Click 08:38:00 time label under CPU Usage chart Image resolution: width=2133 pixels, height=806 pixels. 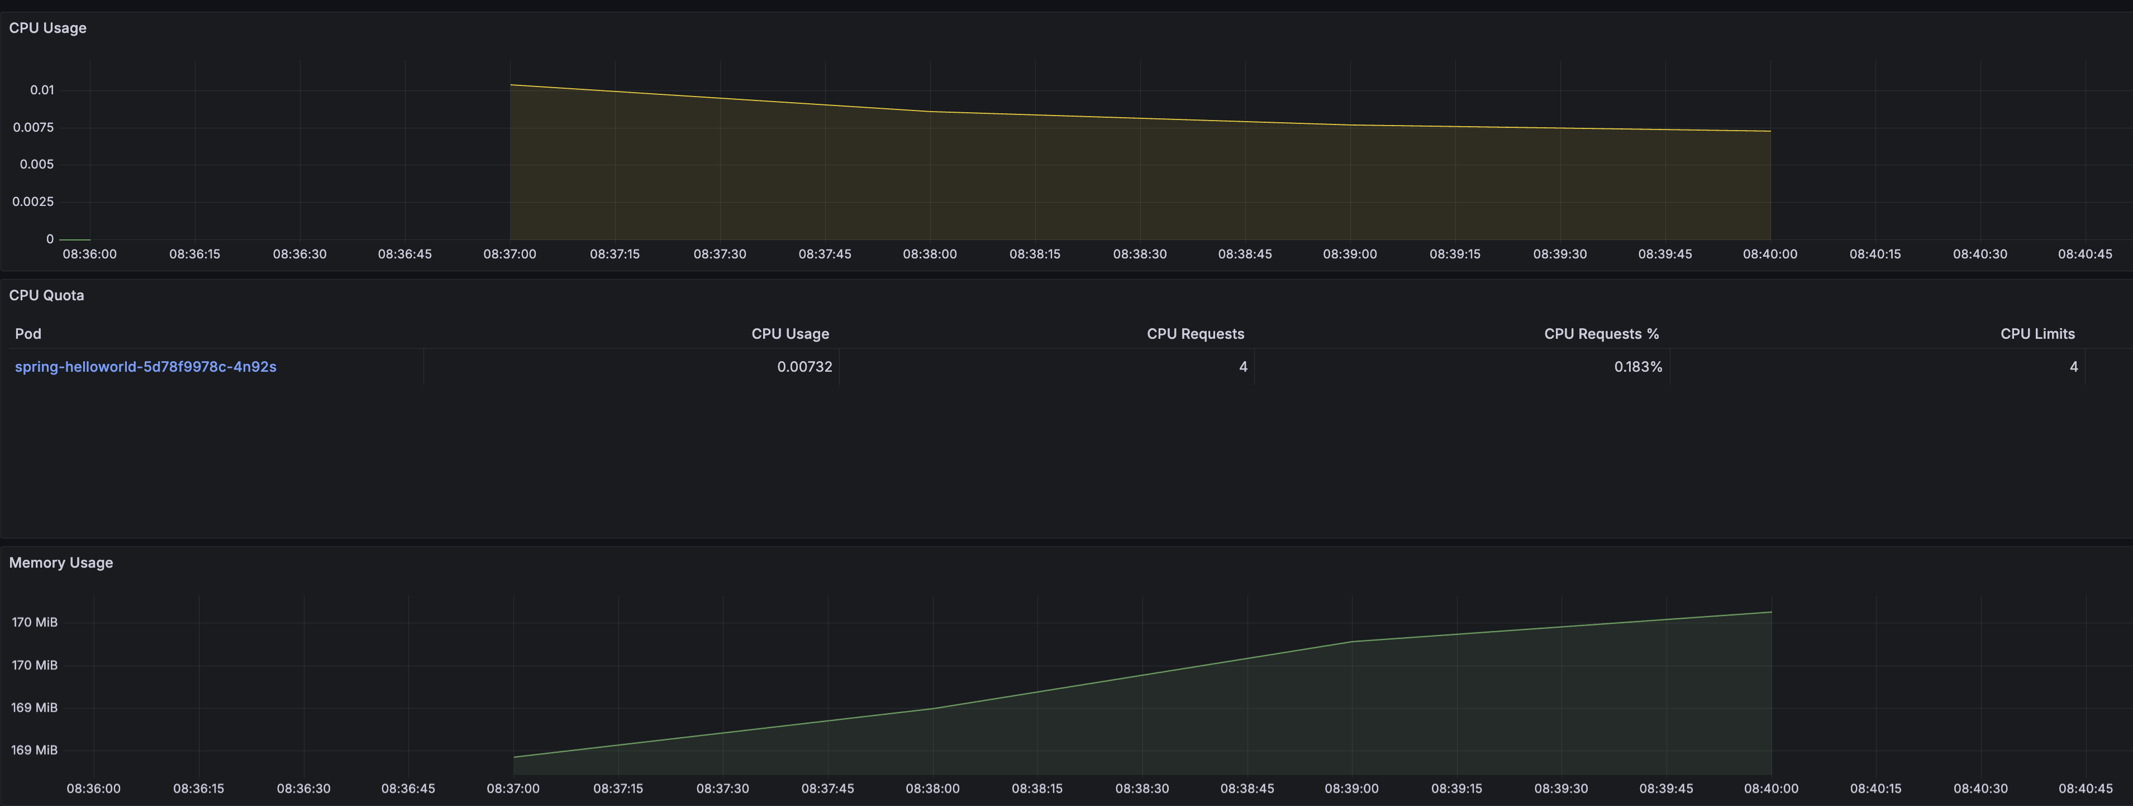pyautogui.click(x=929, y=254)
